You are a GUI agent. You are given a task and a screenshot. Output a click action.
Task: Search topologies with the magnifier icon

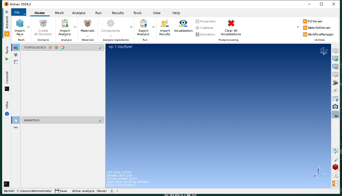point(101,47)
